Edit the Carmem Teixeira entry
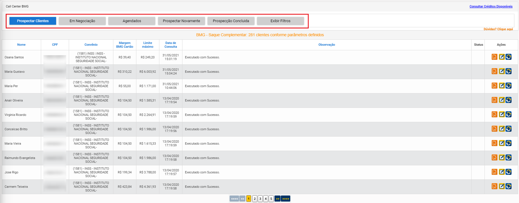519x203 pixels. (501, 186)
